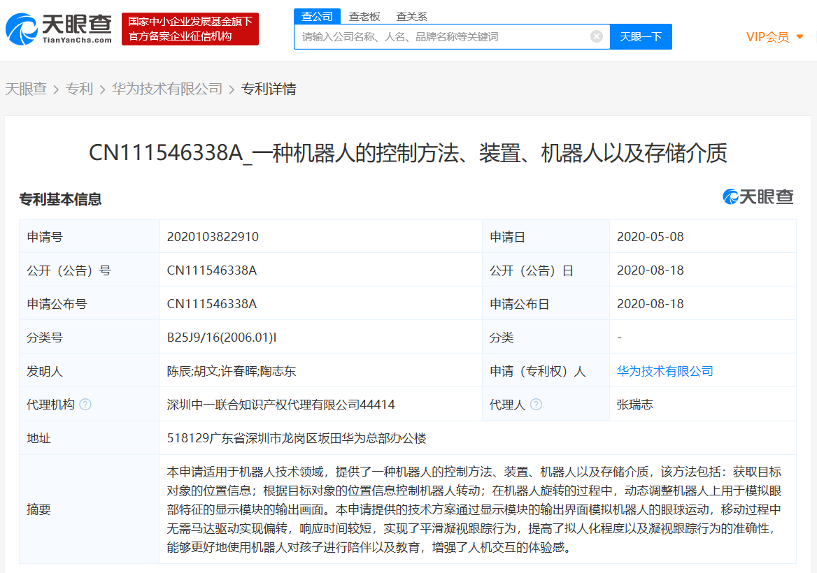Clear the search box using the × icon

click(x=597, y=36)
